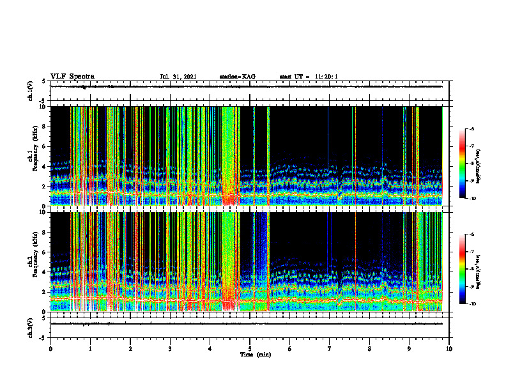The height and width of the screenshot is (391, 506).
Task: Click the ch.1 frequency tick label "8"
Action: 45,126
